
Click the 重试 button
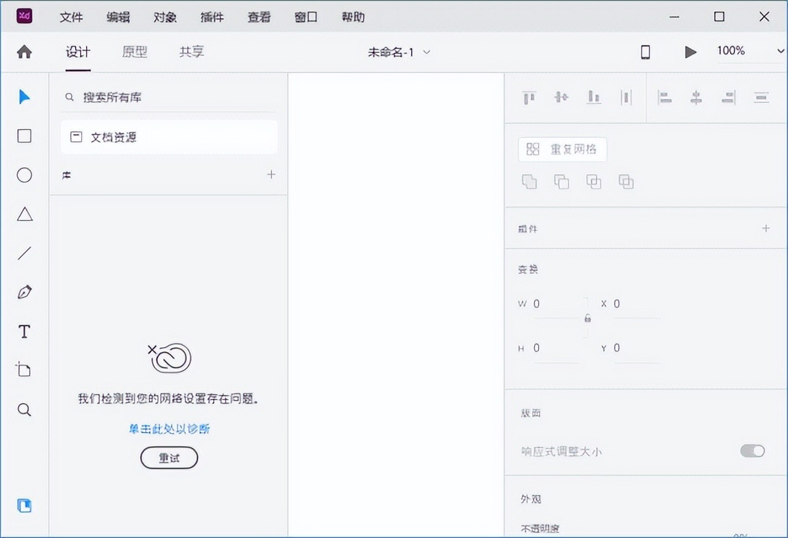pyautogui.click(x=169, y=458)
